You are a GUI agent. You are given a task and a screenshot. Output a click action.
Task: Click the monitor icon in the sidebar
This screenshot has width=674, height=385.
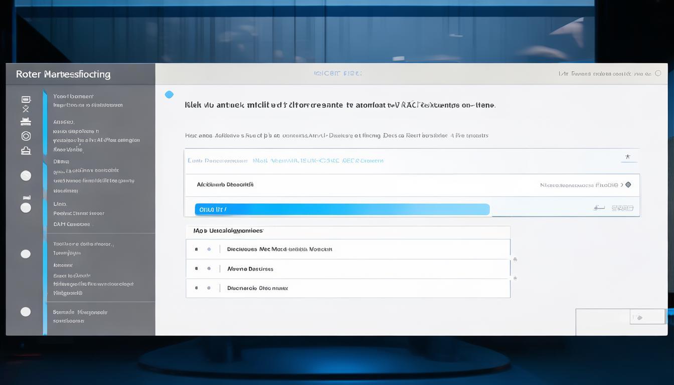[x=26, y=99]
